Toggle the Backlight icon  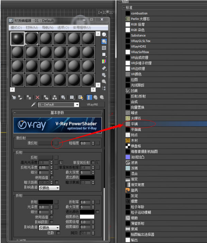[x=104, y=41]
